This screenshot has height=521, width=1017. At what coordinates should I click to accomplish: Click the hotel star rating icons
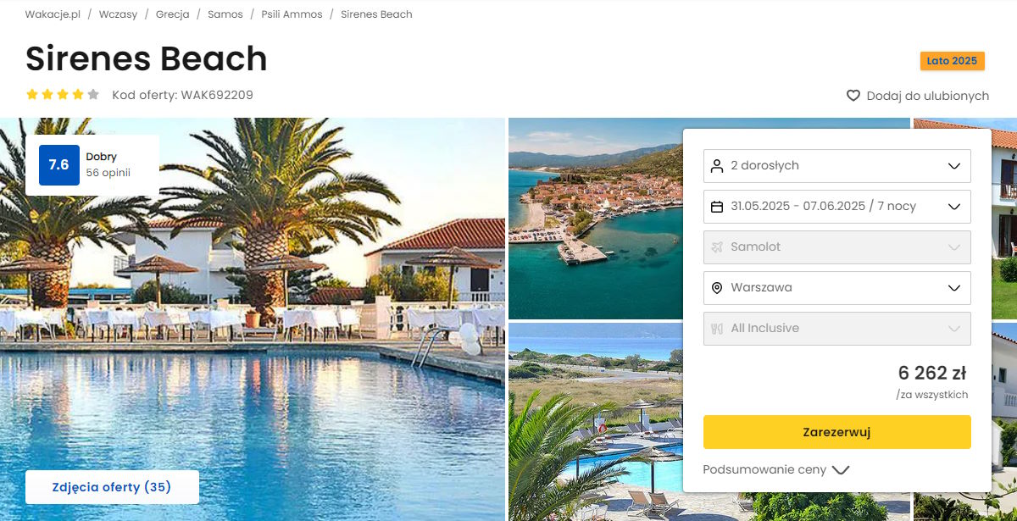pyautogui.click(x=63, y=95)
